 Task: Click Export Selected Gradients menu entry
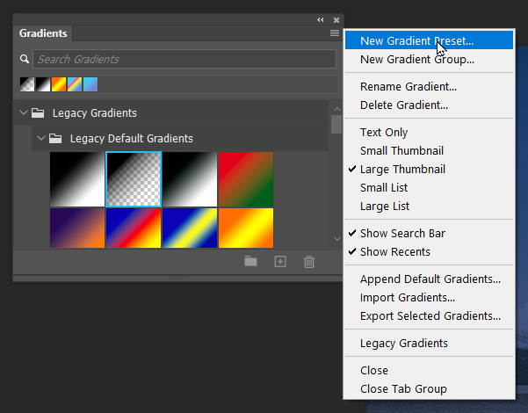click(430, 315)
